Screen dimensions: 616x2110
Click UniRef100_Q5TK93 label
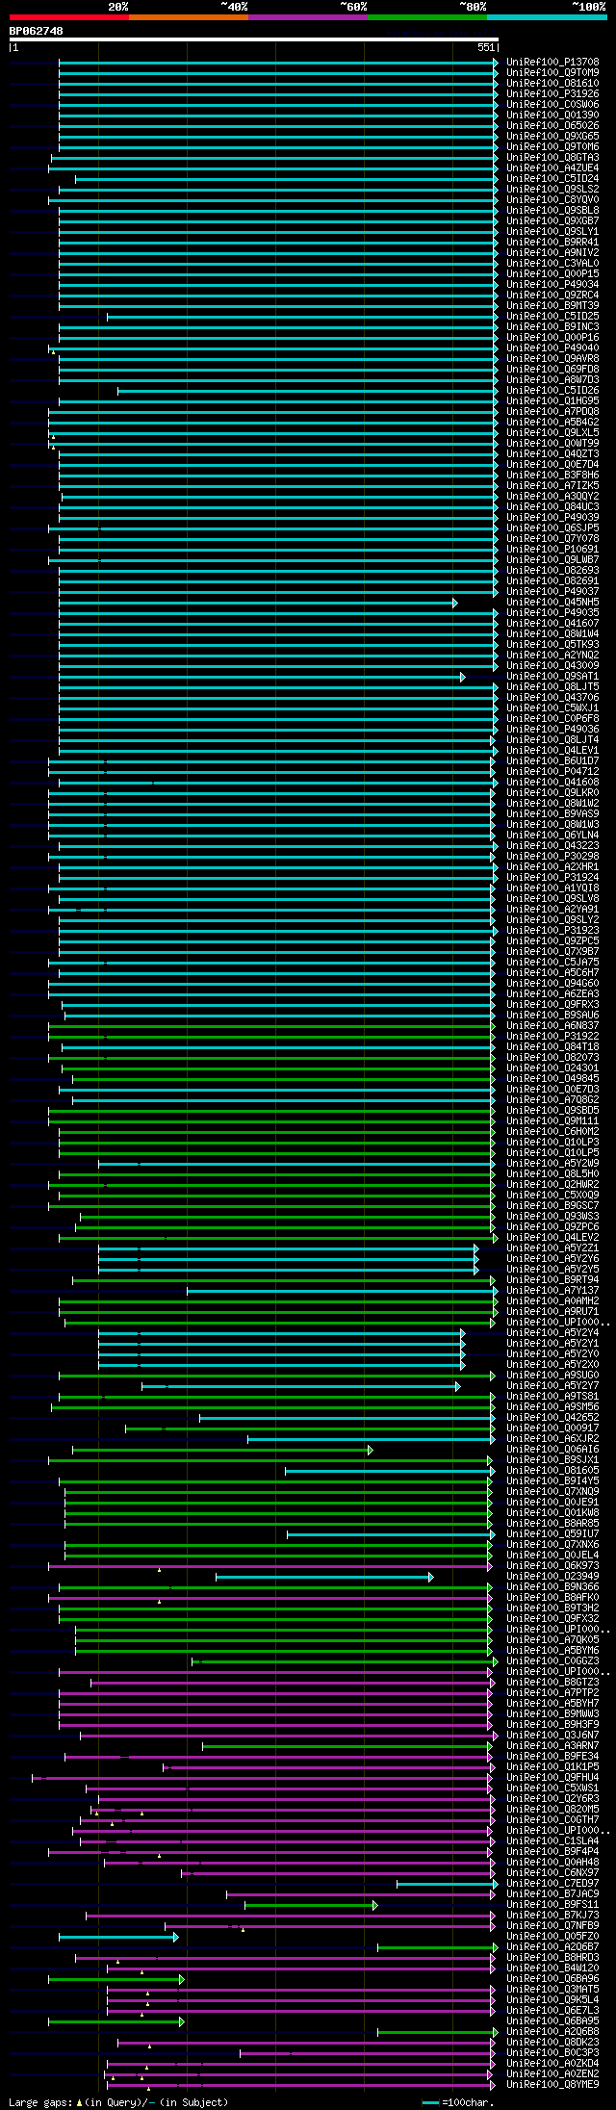tap(552, 644)
